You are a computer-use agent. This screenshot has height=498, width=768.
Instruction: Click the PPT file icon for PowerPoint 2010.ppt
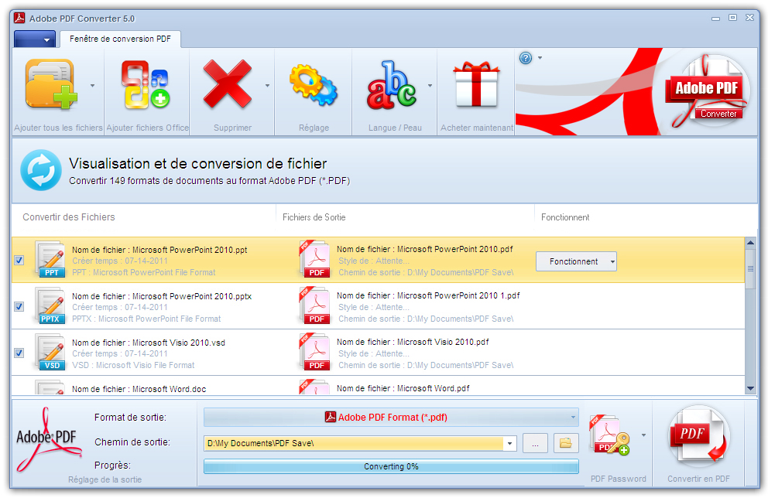click(50, 259)
